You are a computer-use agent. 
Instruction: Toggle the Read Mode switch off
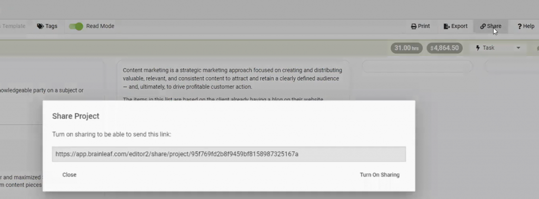76,26
